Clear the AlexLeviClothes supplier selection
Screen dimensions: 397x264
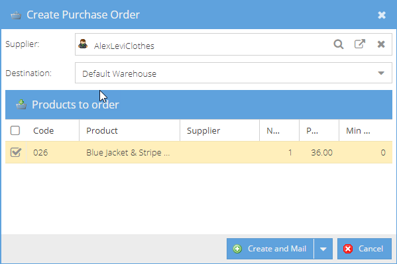click(x=381, y=44)
